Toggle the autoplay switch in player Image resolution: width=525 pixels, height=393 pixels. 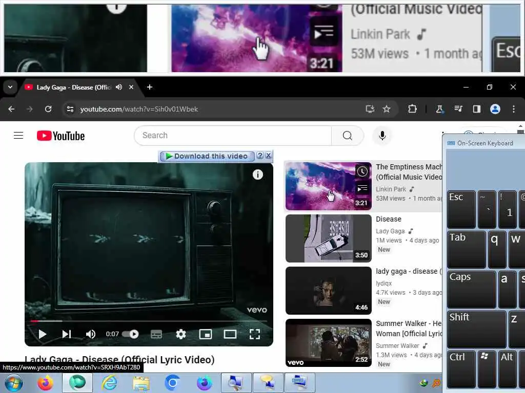pos(130,334)
